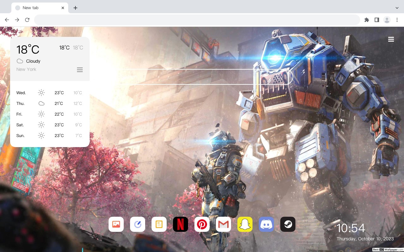
Task: Open the yellow notes shortcut icon
Action: pyautogui.click(x=159, y=224)
